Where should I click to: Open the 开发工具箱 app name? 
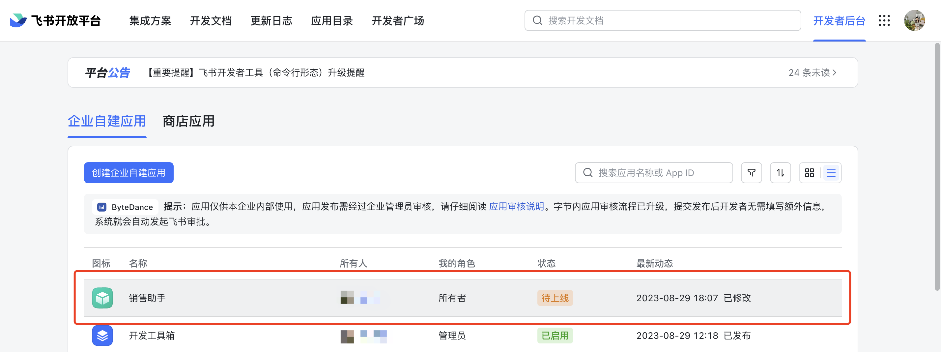(152, 335)
